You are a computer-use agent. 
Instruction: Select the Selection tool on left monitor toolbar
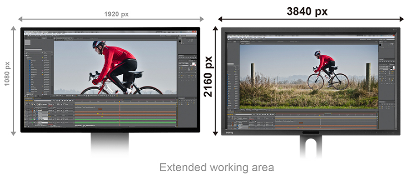click(x=26, y=35)
